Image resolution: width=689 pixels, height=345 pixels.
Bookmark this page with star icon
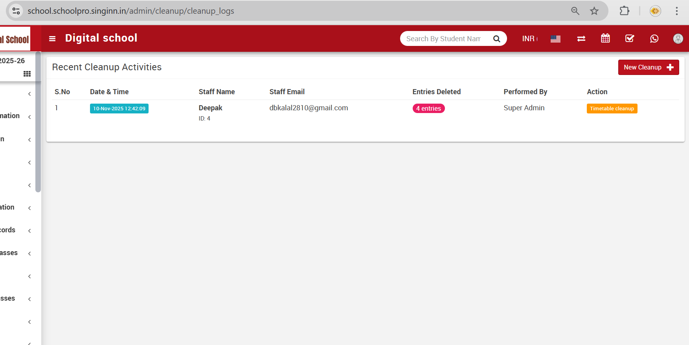(594, 11)
